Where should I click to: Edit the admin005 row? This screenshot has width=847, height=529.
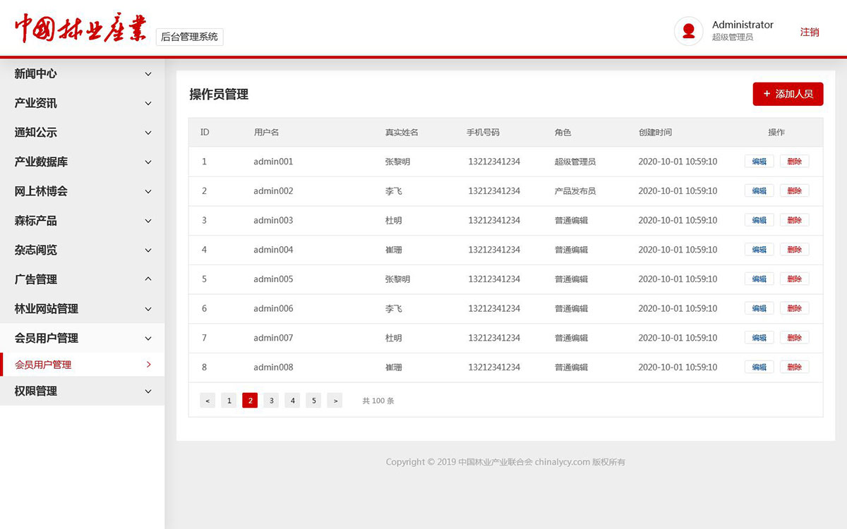(x=759, y=279)
